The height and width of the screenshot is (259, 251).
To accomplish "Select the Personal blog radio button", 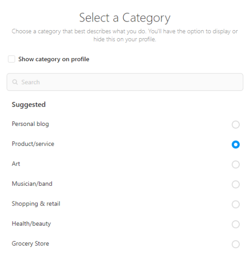I will (x=236, y=125).
